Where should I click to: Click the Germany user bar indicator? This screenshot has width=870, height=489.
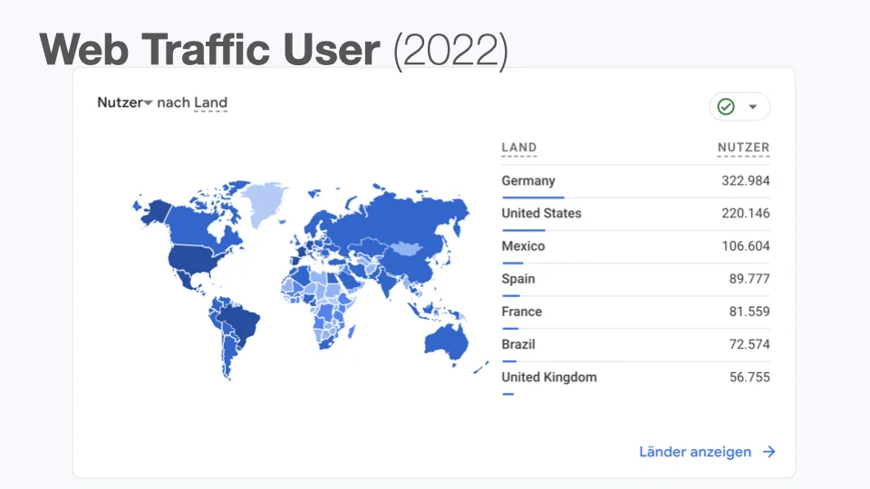point(533,197)
